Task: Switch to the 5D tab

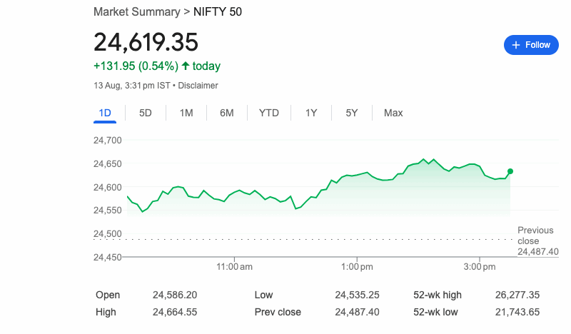Action: [x=146, y=113]
